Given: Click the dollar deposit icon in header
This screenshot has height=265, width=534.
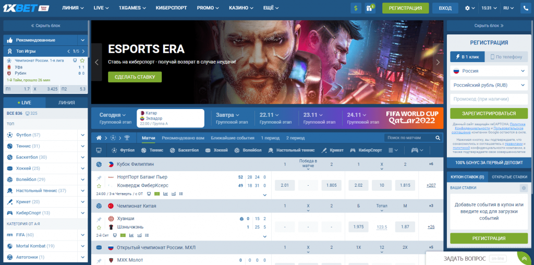Looking at the screenshot, I should [x=357, y=8].
